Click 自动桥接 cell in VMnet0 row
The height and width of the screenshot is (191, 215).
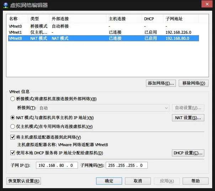click(x=60, y=26)
